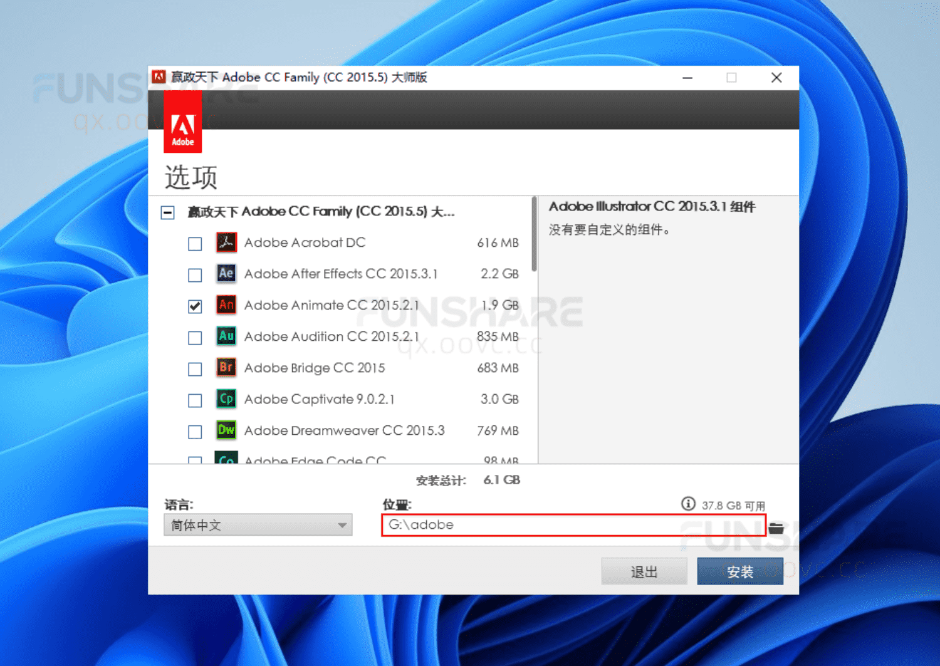The height and width of the screenshot is (666, 940).
Task: Open the language dropdown showing 简体中文
Action: (x=258, y=525)
